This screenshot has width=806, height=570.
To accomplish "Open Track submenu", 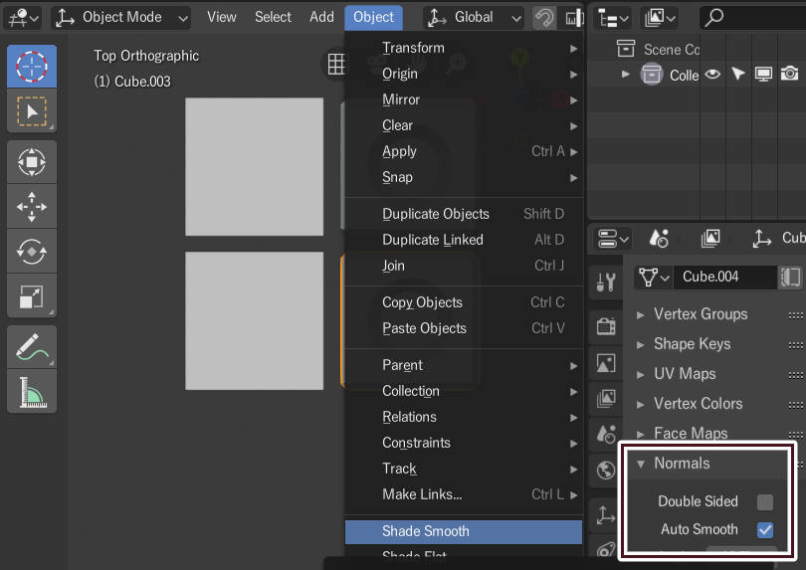I will point(463,469).
